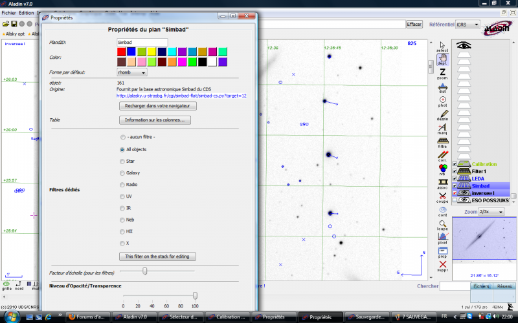Click the Chercher search field

point(455,286)
